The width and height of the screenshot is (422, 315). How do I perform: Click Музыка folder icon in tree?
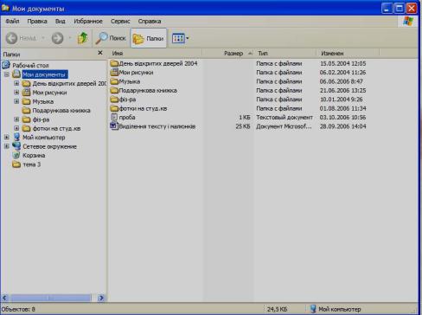pos(26,101)
